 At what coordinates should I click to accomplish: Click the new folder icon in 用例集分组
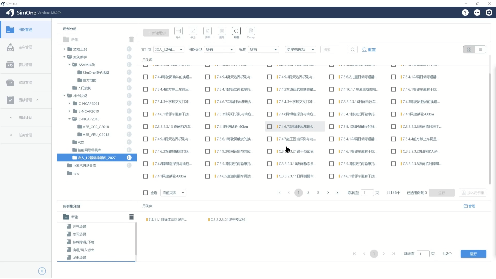(66, 217)
